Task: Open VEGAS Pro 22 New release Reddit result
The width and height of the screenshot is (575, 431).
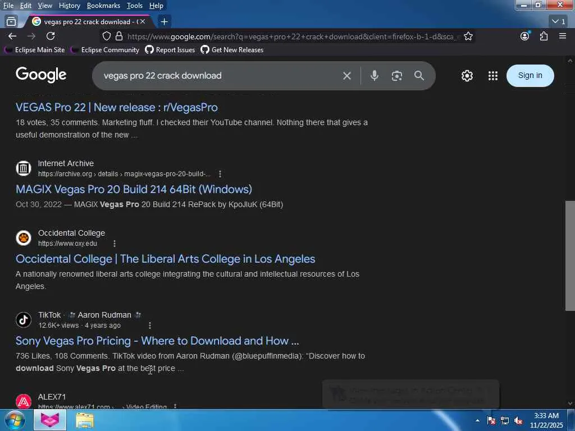Action: [x=117, y=107]
